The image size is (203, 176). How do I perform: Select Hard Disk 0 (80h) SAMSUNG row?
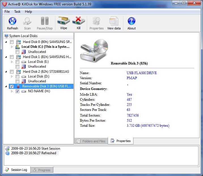47,42
